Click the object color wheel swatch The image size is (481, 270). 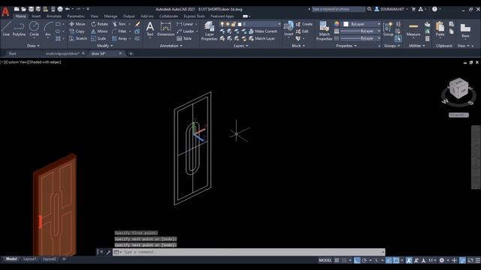point(337,24)
